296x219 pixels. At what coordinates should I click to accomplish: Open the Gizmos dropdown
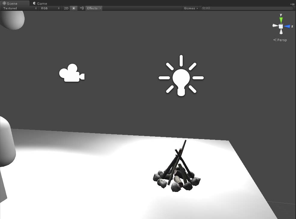pos(191,8)
